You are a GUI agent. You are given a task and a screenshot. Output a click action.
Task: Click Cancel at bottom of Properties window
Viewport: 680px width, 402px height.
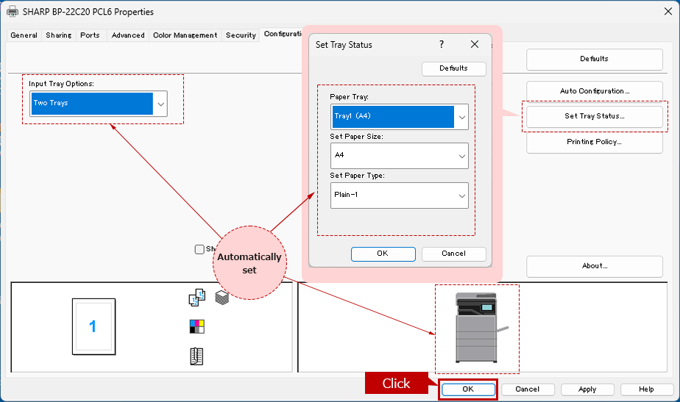(528, 389)
